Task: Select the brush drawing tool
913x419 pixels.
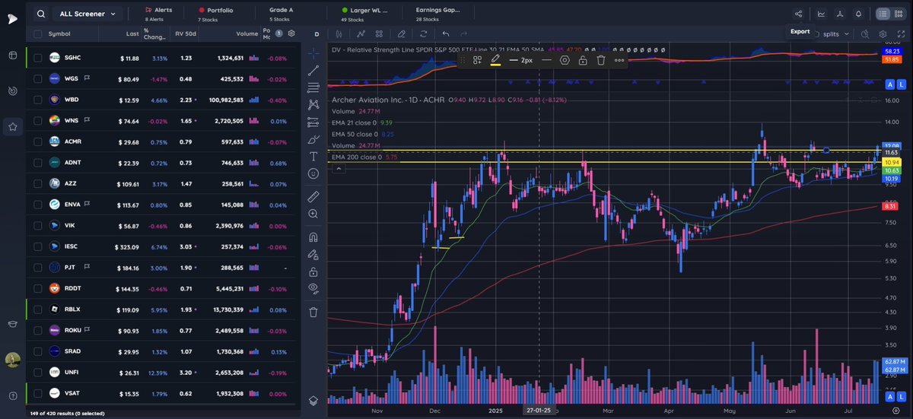Action: point(313,139)
